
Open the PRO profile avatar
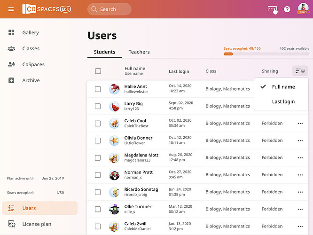[303, 9]
